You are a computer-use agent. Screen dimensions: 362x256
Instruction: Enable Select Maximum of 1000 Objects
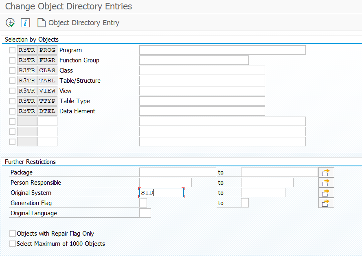click(x=13, y=244)
